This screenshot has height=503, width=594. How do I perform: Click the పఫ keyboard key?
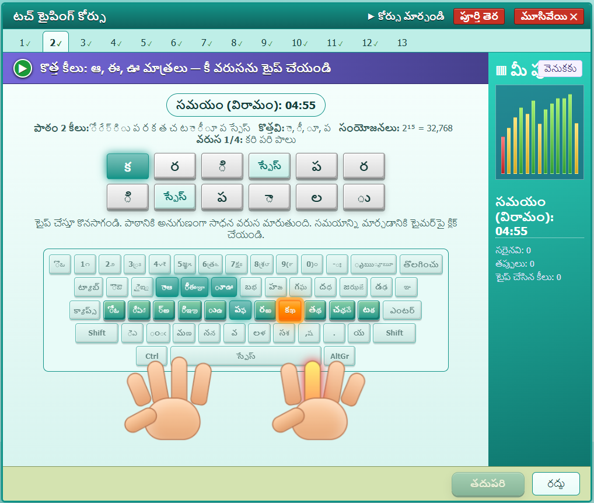click(x=240, y=310)
